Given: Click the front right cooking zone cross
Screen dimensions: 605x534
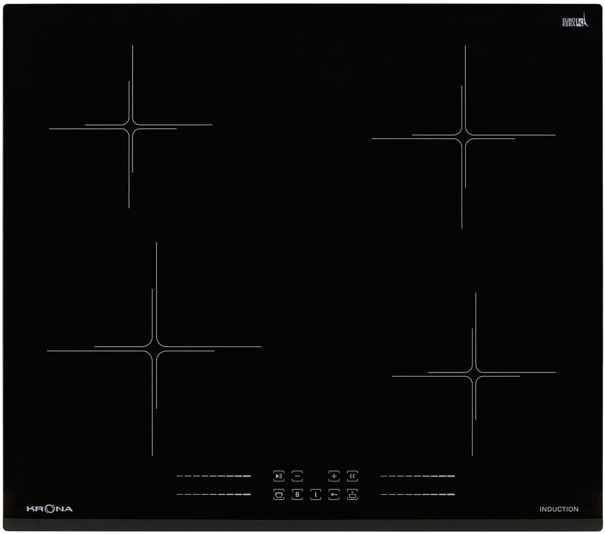Looking at the screenshot, I should tap(474, 374).
